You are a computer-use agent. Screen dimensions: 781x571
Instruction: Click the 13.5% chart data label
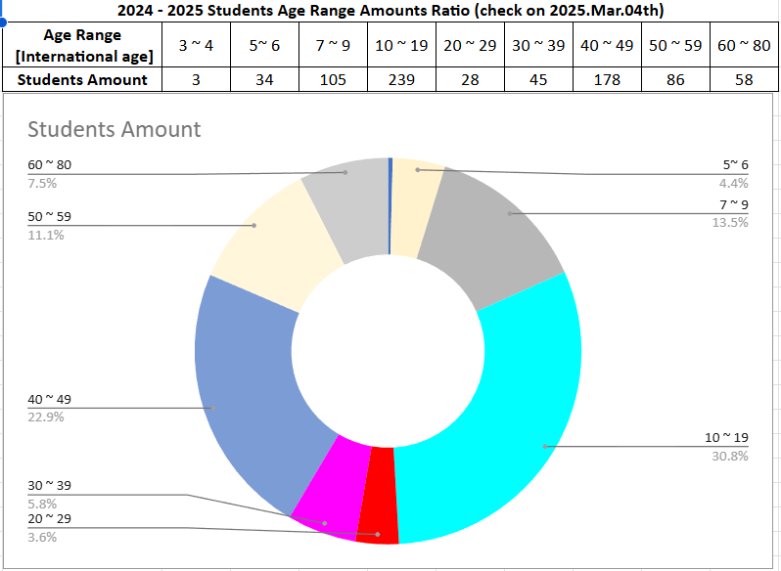click(x=730, y=222)
